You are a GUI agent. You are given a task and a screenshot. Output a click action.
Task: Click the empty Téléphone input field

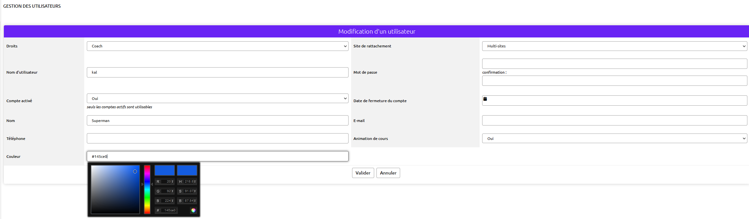(218, 138)
